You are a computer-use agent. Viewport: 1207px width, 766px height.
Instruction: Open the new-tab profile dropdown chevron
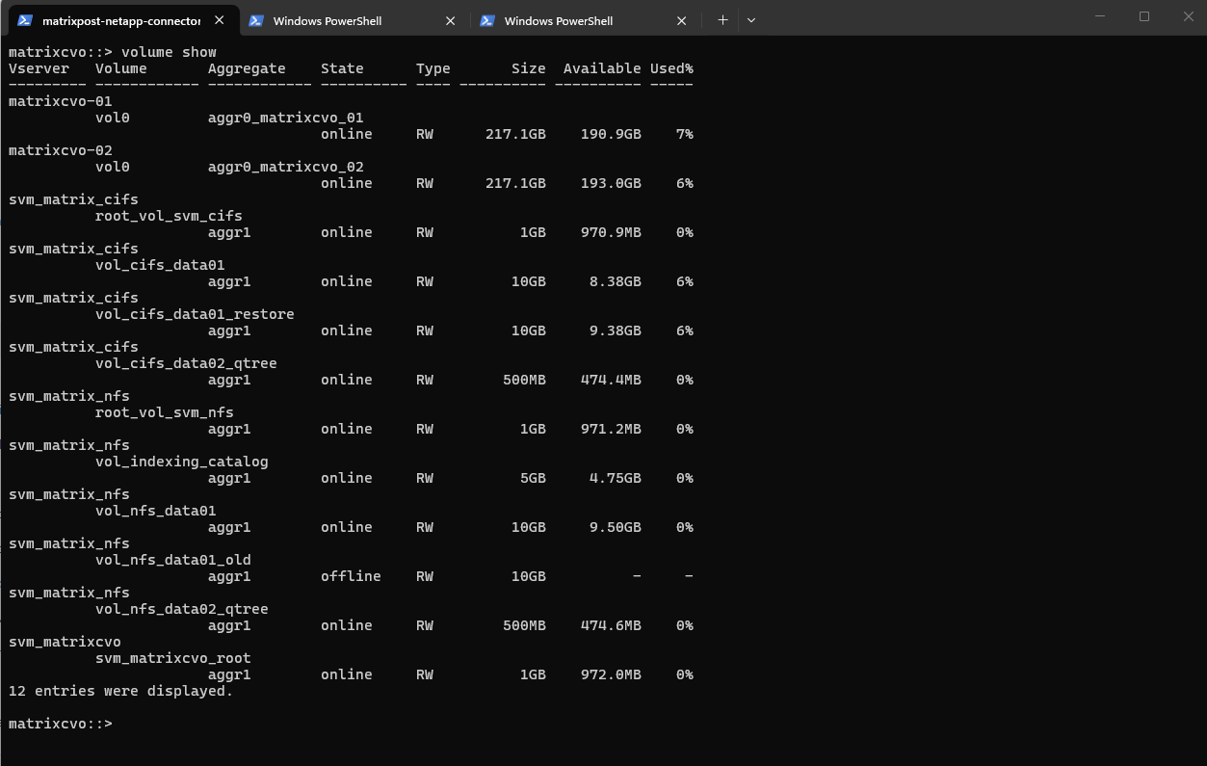(x=751, y=19)
